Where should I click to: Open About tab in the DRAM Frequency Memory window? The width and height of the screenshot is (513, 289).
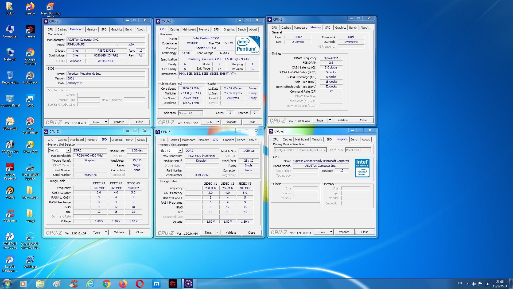(x=364, y=28)
